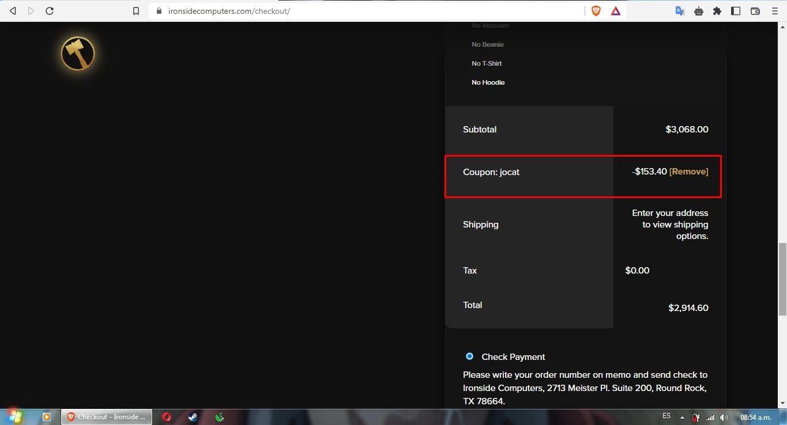Image resolution: width=787 pixels, height=425 pixels.
Task: Launch the media player taskbar icon
Action: pyautogui.click(x=47, y=417)
